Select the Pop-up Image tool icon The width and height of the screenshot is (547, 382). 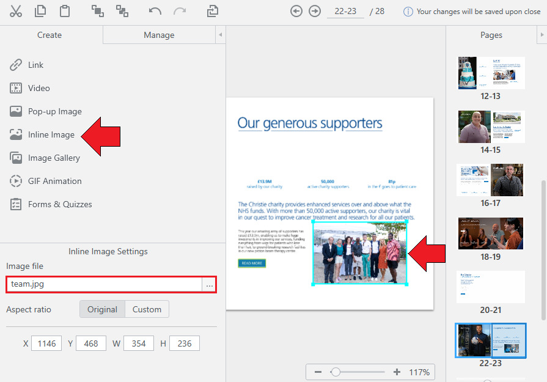16,111
